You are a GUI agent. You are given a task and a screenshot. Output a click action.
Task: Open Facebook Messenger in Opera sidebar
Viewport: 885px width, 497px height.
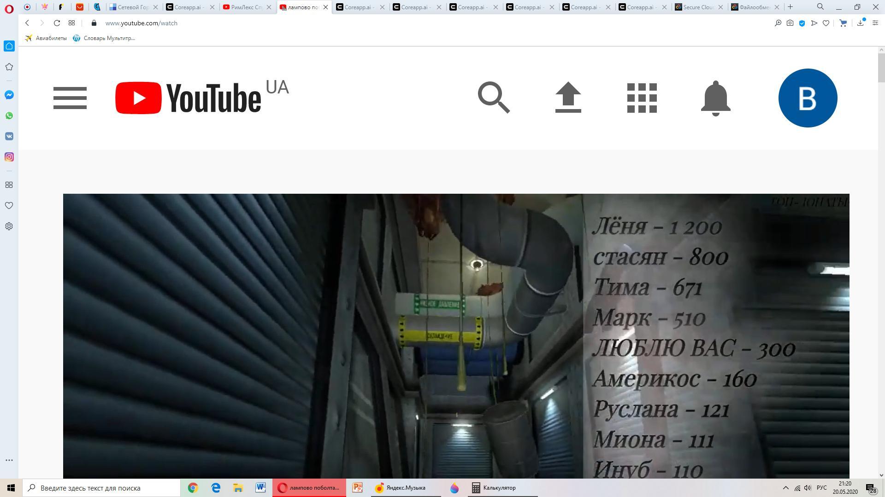(9, 95)
